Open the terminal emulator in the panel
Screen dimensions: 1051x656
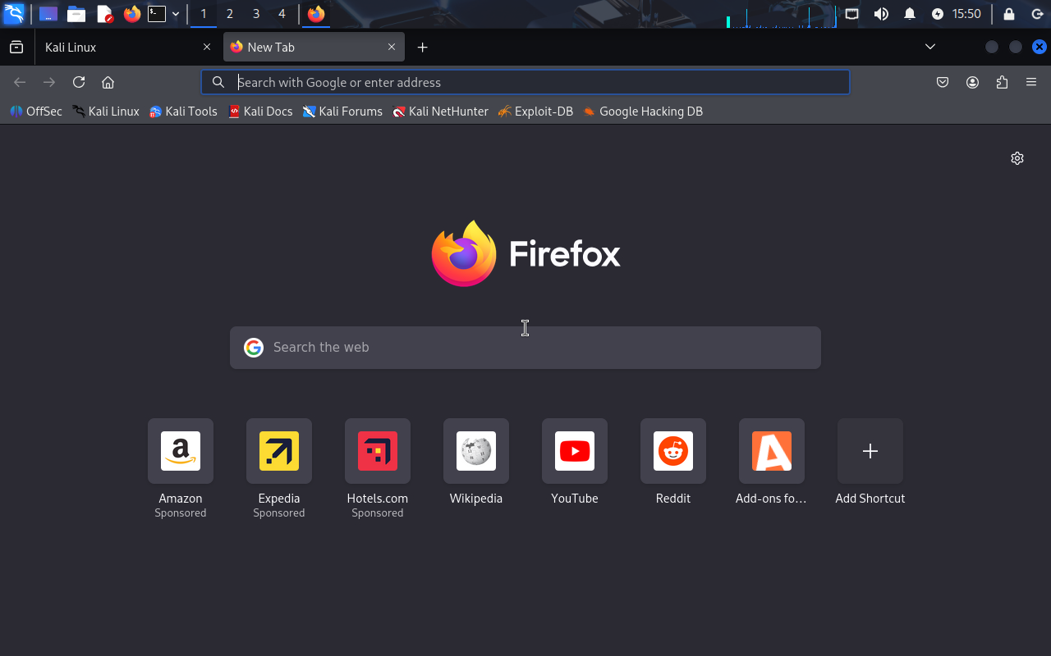point(157,14)
